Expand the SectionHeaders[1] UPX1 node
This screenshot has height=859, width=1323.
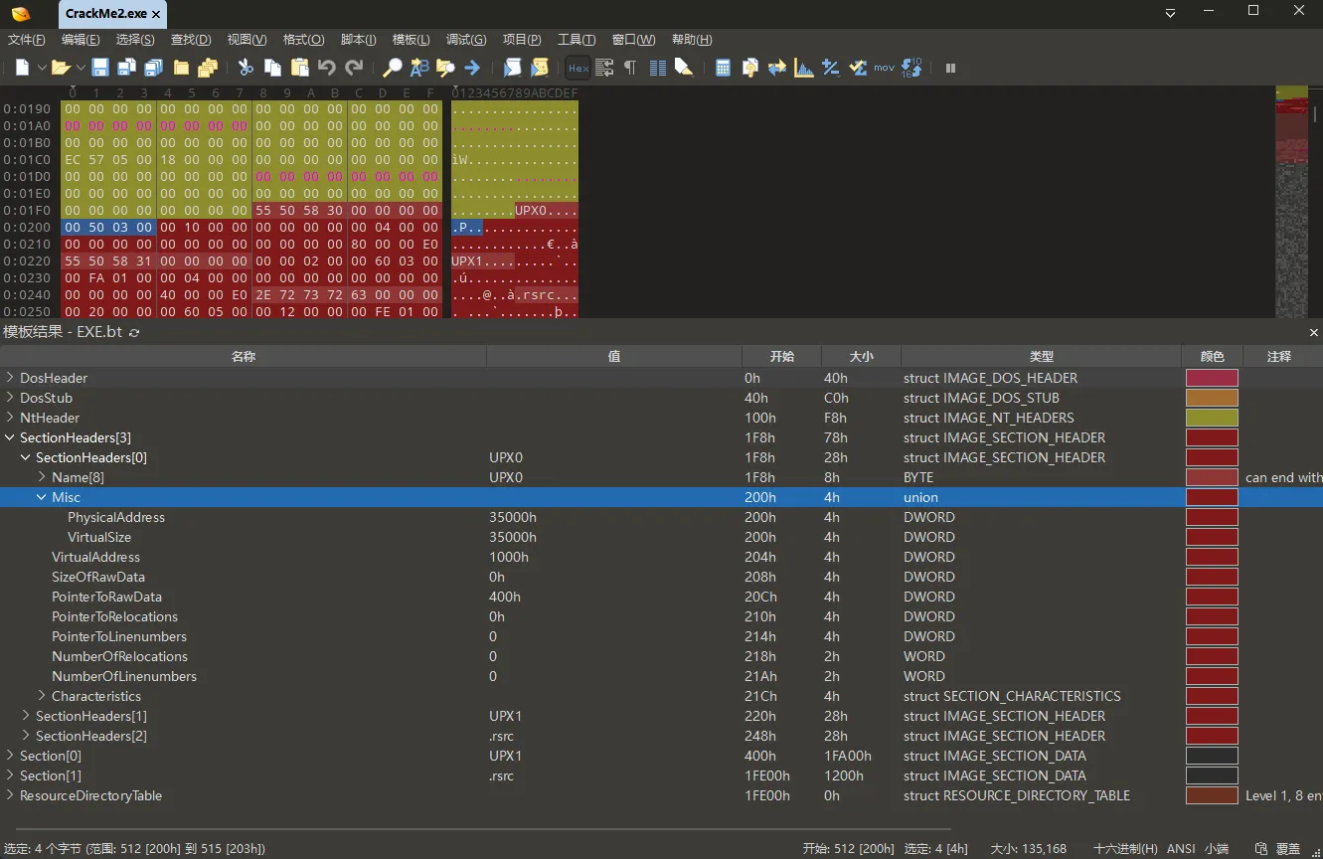point(26,716)
